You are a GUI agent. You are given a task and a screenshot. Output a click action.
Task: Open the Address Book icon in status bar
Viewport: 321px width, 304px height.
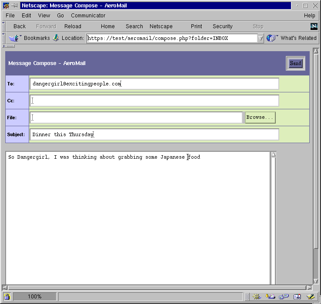297,297
